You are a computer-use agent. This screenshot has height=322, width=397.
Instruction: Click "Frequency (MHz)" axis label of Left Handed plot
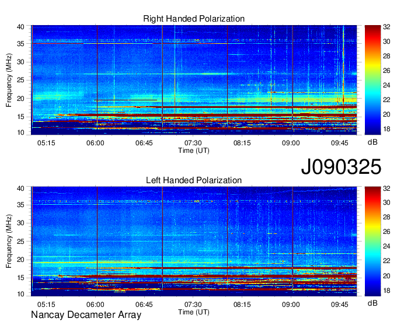9,242
